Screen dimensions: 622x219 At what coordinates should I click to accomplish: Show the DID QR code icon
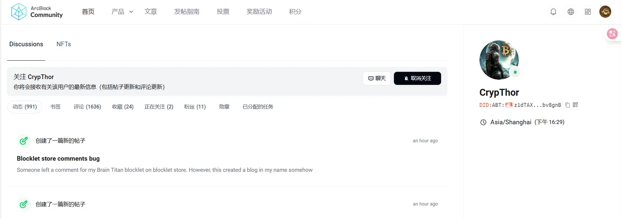(x=575, y=105)
